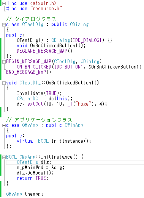
Task: Click the theApp variable declaration
Action: [34, 194]
